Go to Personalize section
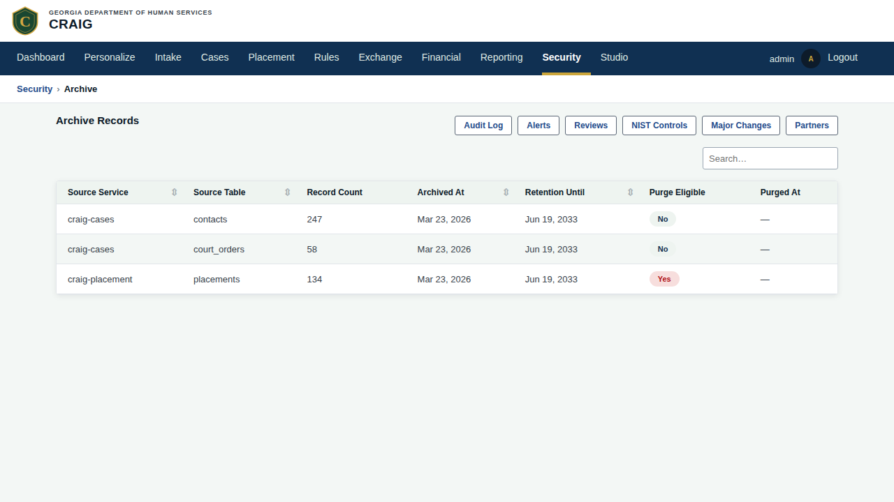The image size is (894, 502). click(110, 57)
